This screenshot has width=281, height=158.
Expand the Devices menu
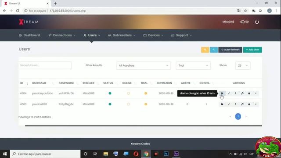tap(153, 35)
